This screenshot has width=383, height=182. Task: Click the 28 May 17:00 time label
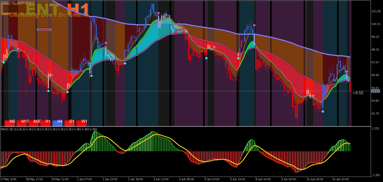click(34, 179)
